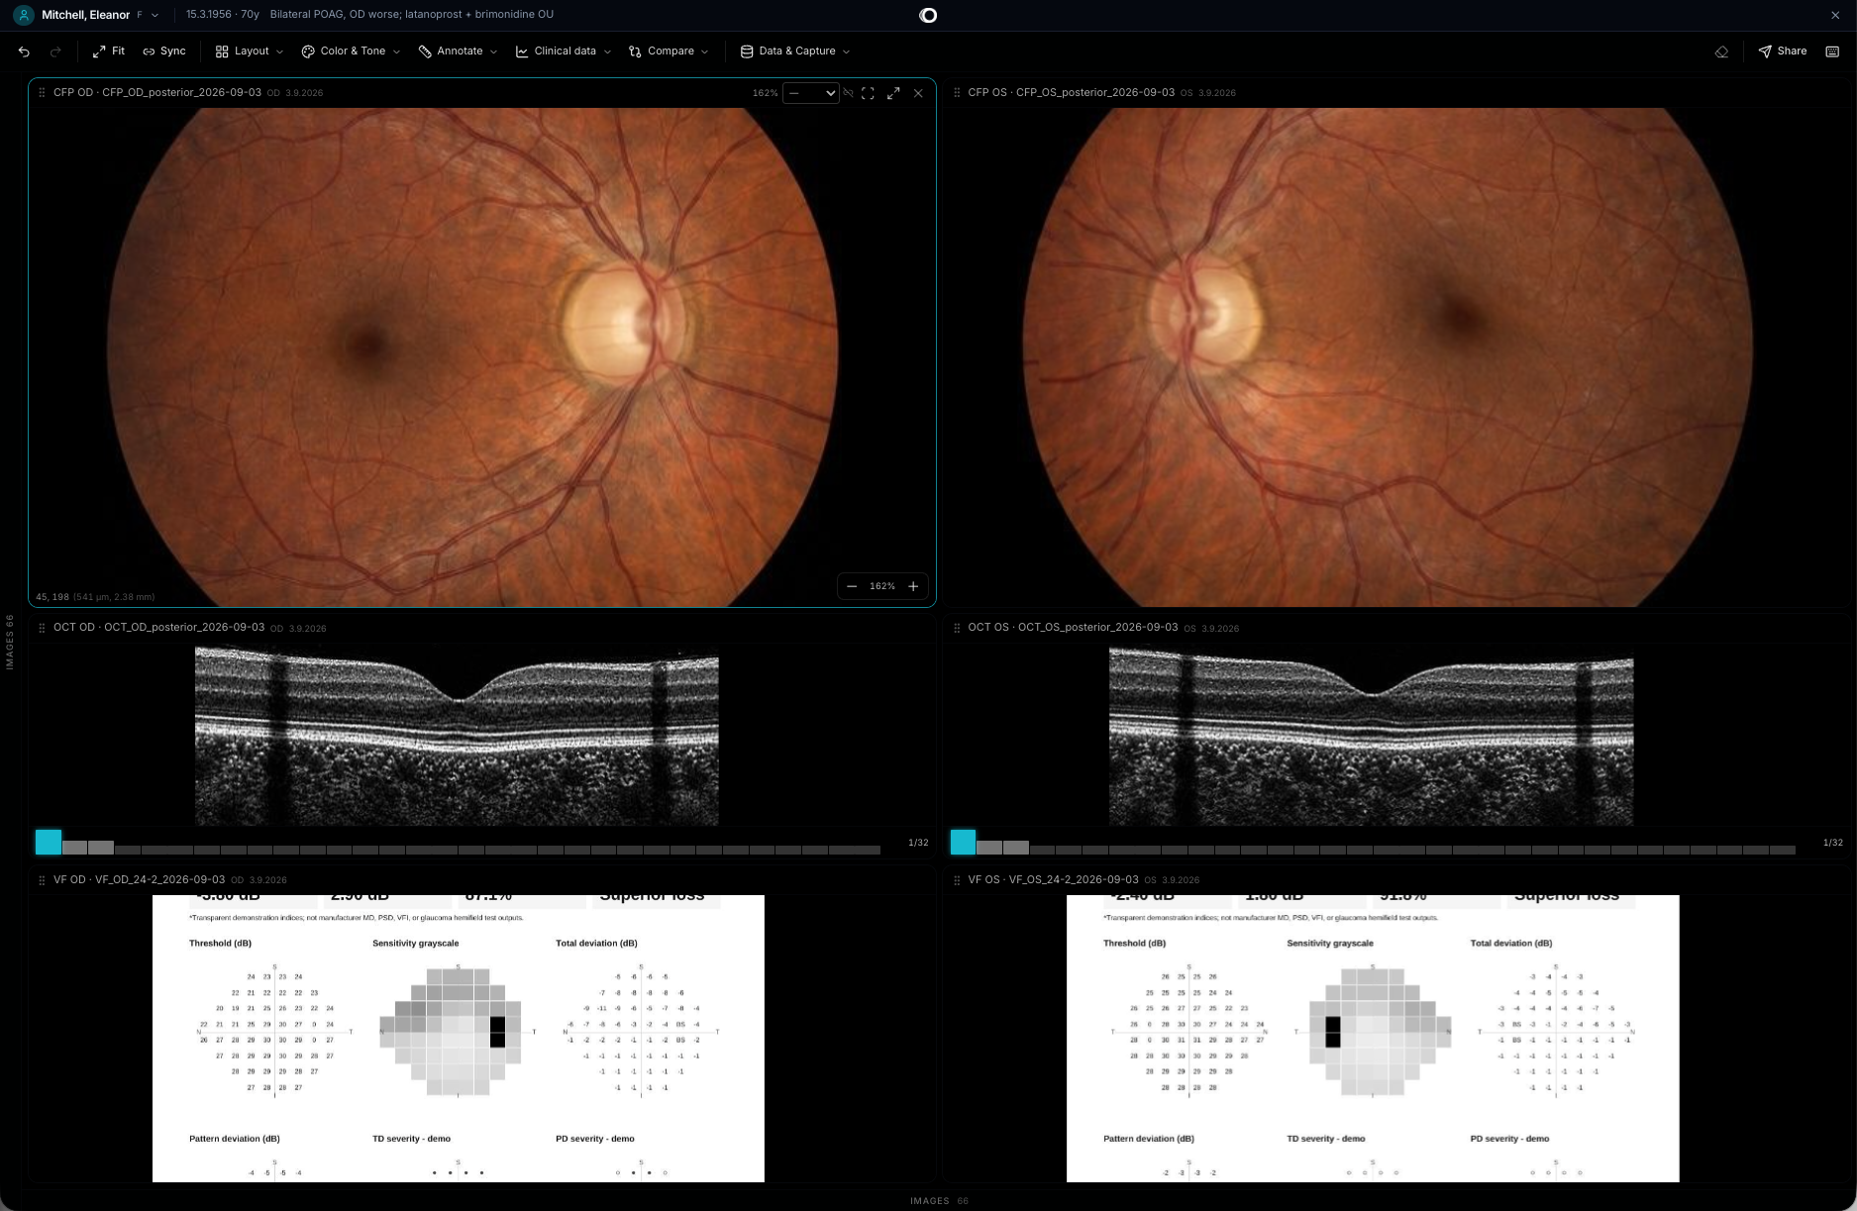
Task: Expand the CFP OD pane with diagonal arrows
Action: coord(893,93)
